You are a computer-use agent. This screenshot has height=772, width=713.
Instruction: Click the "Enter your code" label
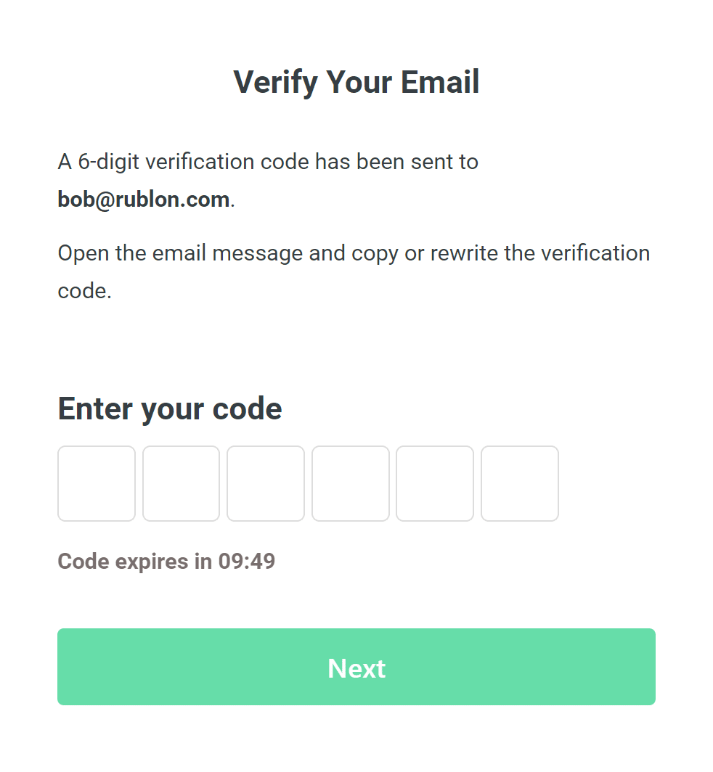click(170, 409)
